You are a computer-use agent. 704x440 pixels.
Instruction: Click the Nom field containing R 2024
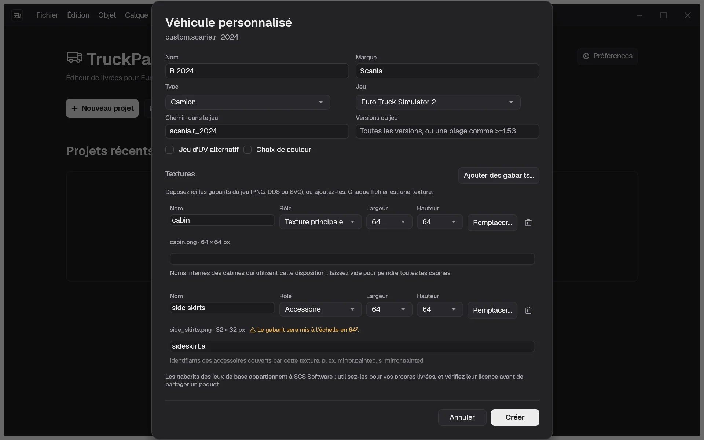click(257, 71)
